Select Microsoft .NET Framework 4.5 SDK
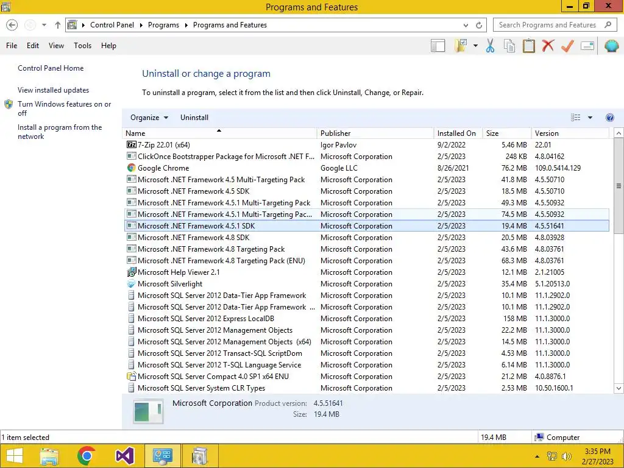Image resolution: width=624 pixels, height=468 pixels. [366, 191]
